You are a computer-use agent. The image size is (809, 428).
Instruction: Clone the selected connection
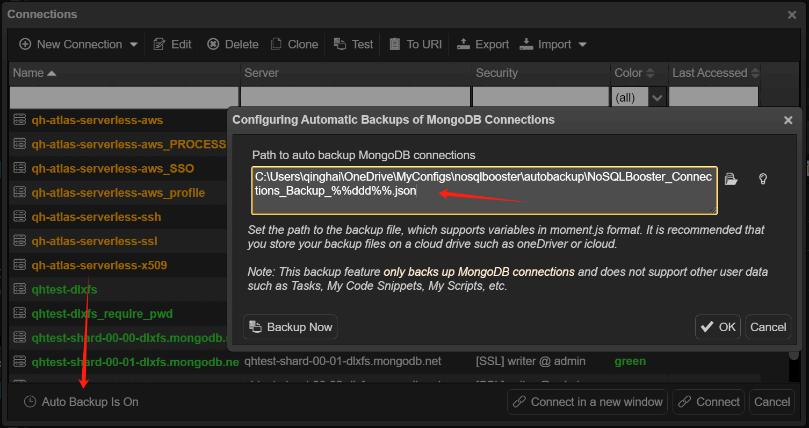pos(294,44)
